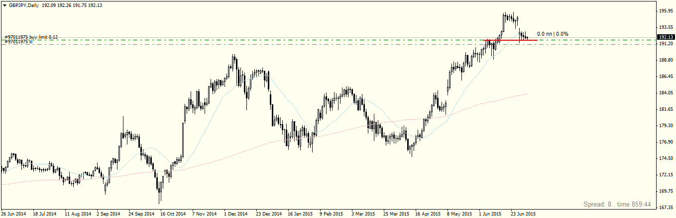Click the 169.75 price scale label
This screenshot has height=218, width=676.
[666, 191]
